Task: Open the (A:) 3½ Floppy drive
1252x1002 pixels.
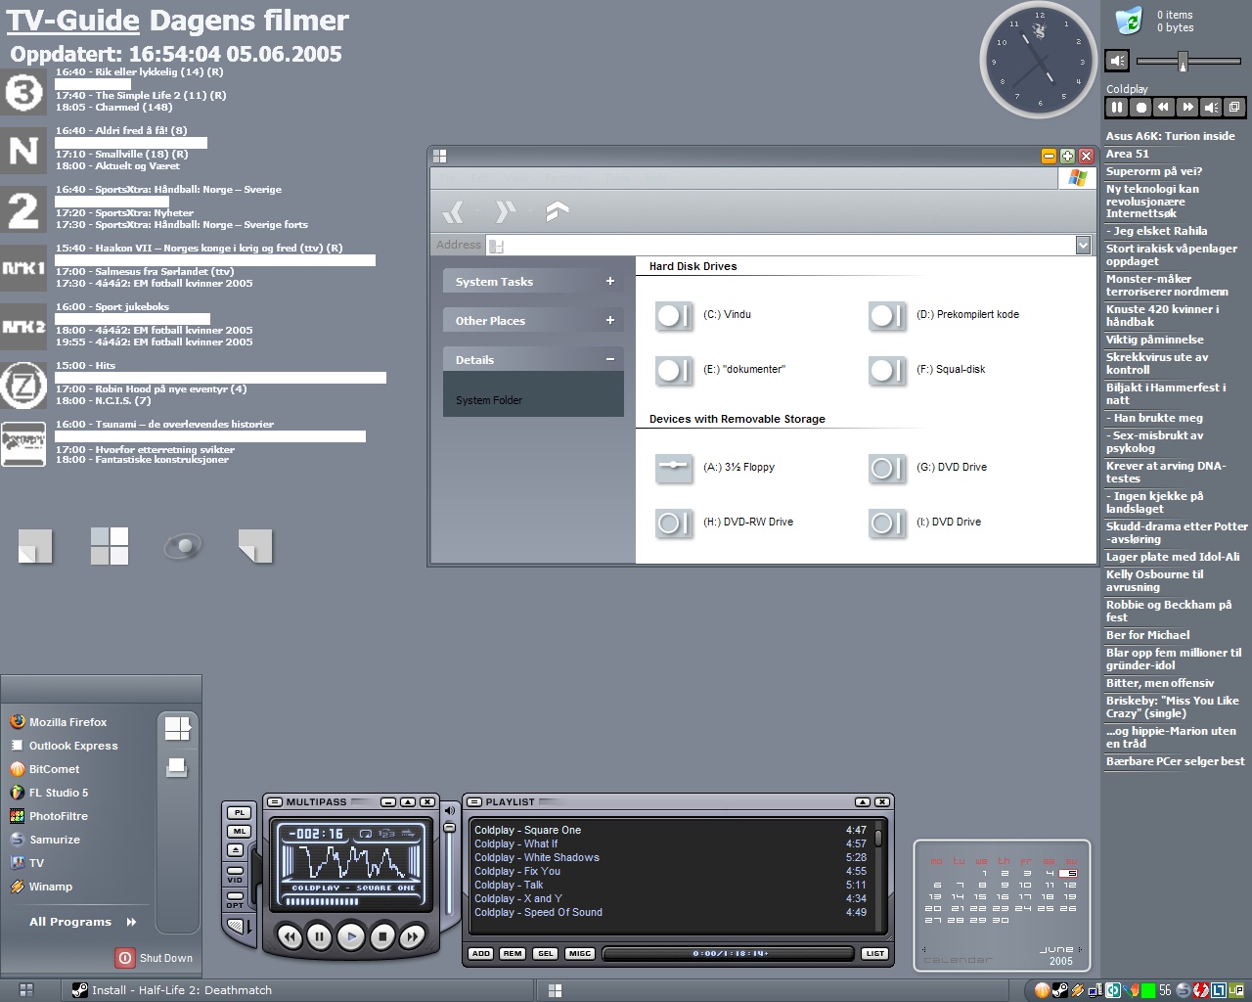Action: [x=715, y=468]
